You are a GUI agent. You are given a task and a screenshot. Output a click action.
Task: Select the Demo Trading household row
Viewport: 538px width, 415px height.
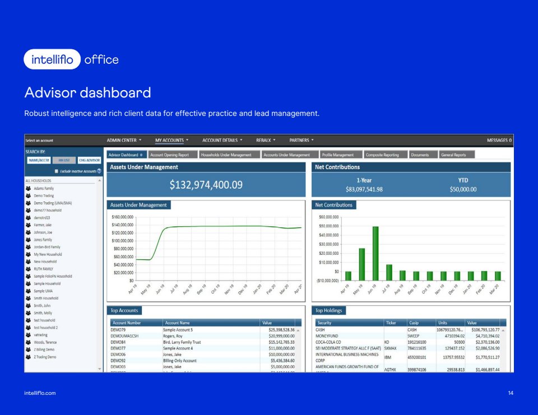click(x=61, y=196)
